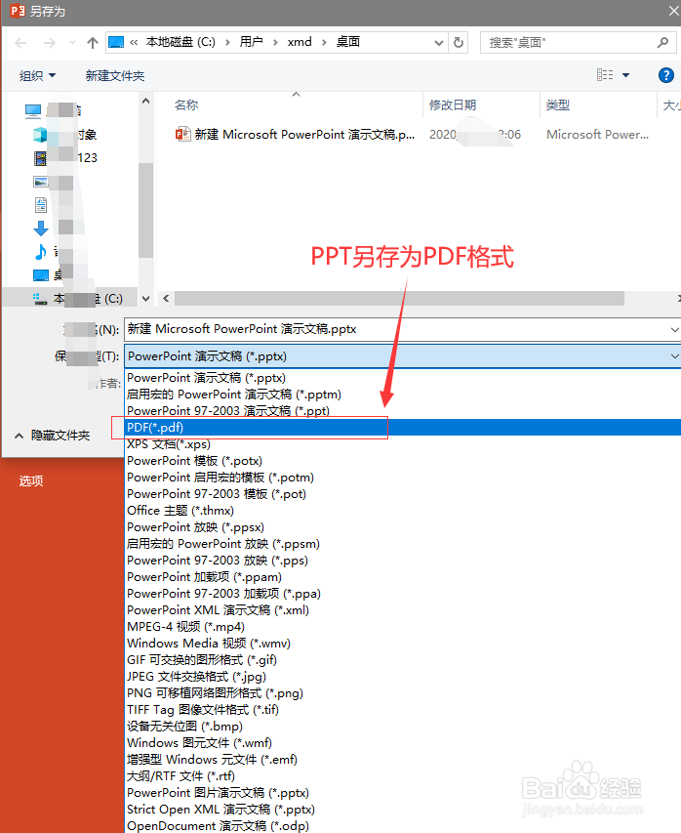The height and width of the screenshot is (833, 681).
Task: Select XPS 文档(*.xps) format
Action: tap(403, 444)
